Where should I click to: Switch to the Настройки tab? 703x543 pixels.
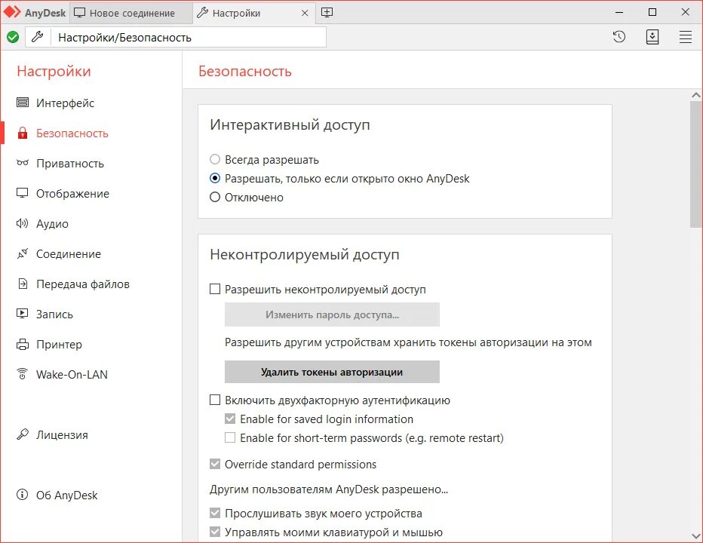click(253, 13)
